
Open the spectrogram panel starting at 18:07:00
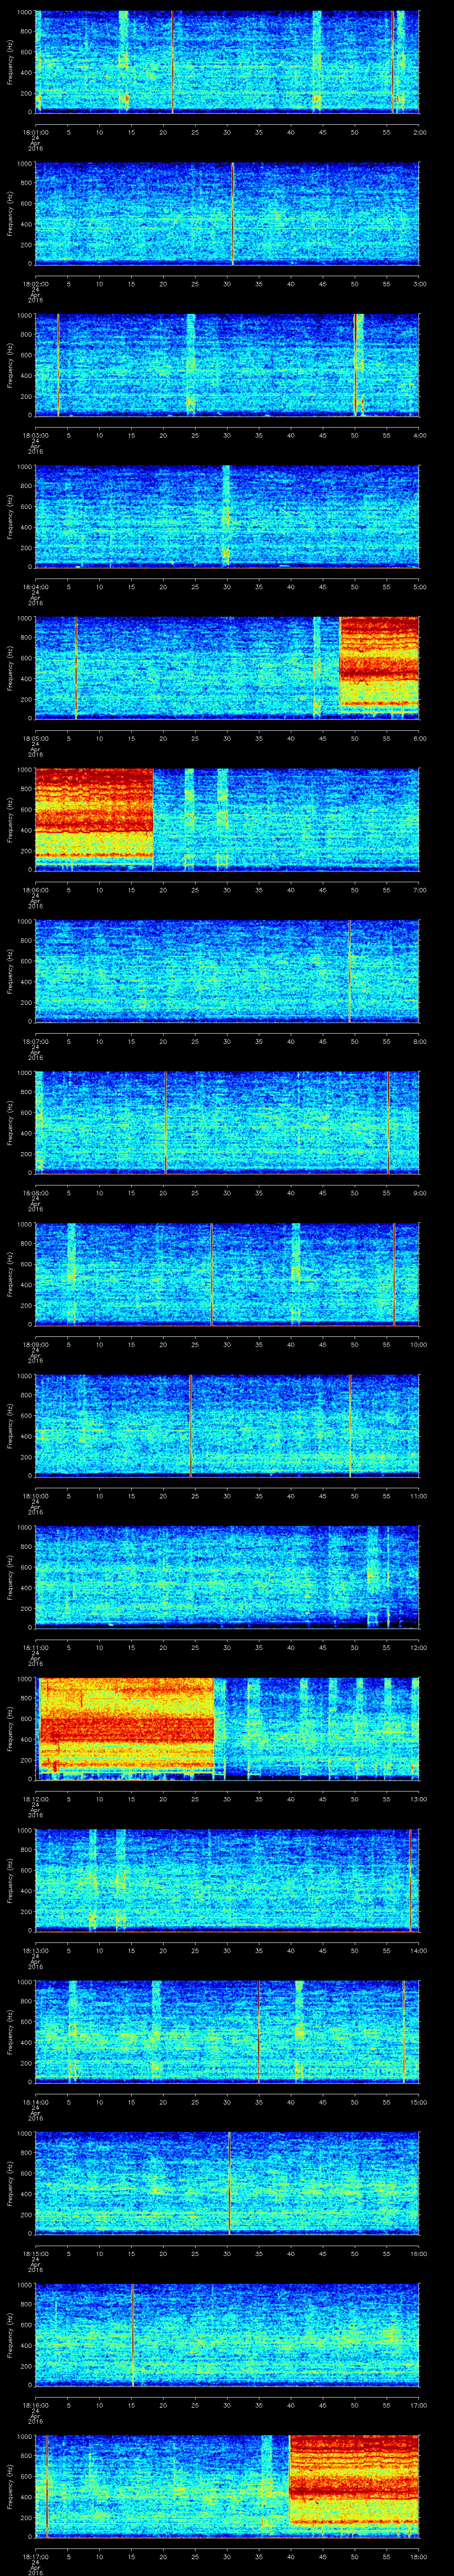(227, 971)
